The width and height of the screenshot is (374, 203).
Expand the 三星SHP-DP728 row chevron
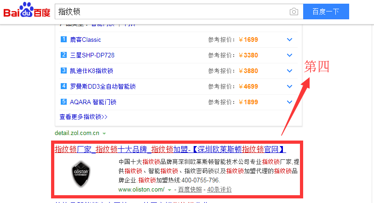[x=289, y=55]
